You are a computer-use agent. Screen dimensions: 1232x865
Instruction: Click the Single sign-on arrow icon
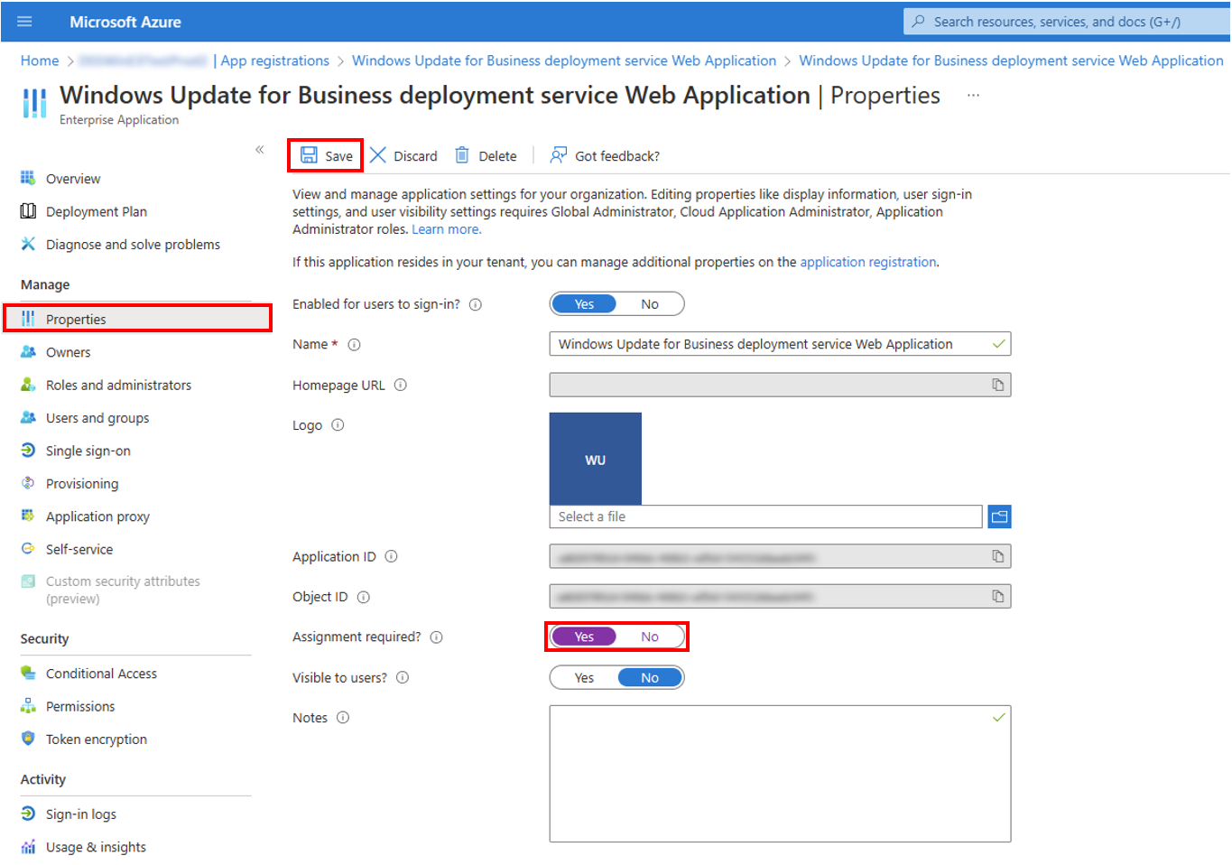tap(28, 450)
